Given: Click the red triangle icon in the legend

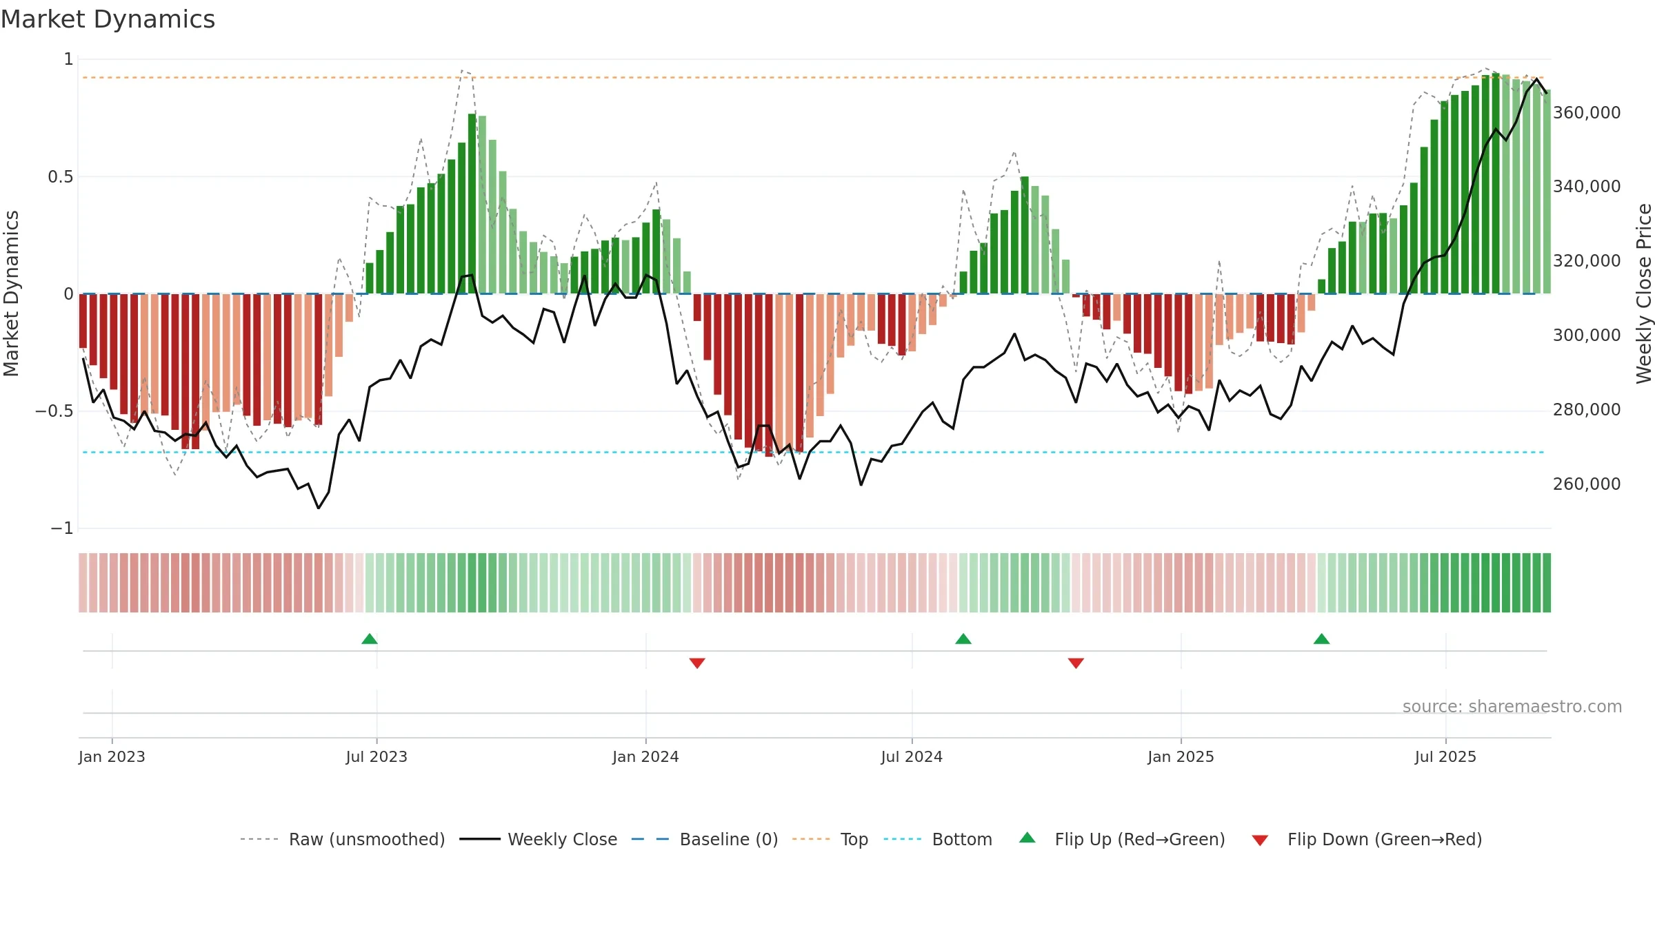Looking at the screenshot, I should [1260, 840].
